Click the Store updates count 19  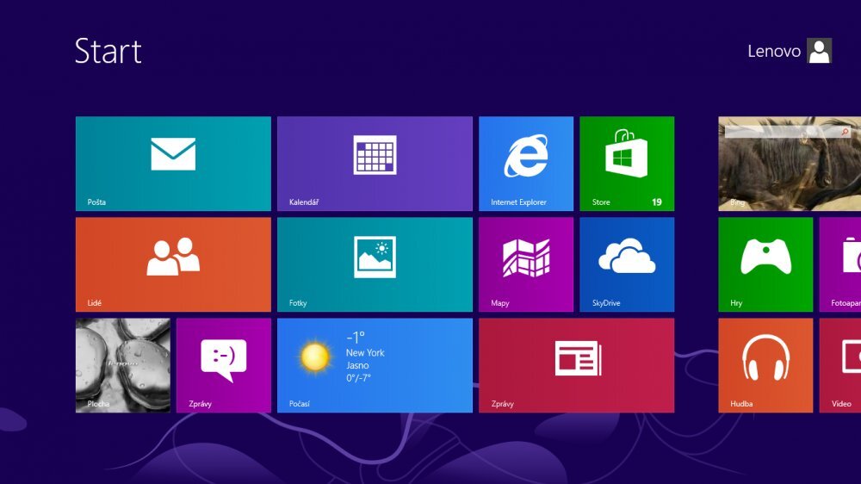pos(657,202)
